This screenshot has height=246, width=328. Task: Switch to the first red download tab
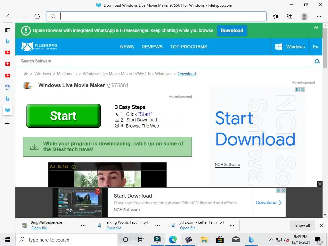pos(8,52)
